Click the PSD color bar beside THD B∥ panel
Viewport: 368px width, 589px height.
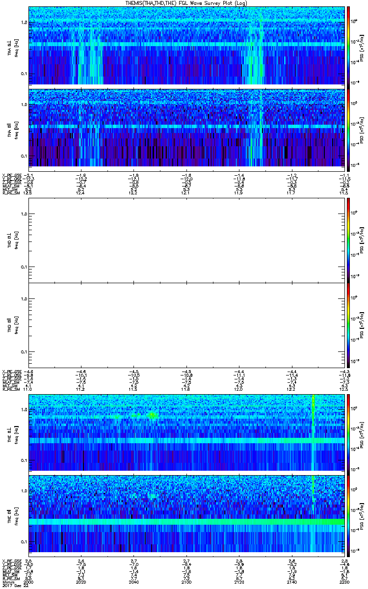click(x=348, y=325)
